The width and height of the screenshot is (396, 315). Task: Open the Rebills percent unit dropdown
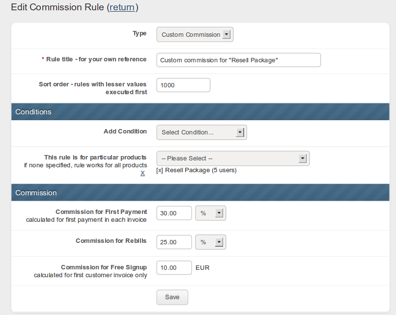(x=210, y=242)
